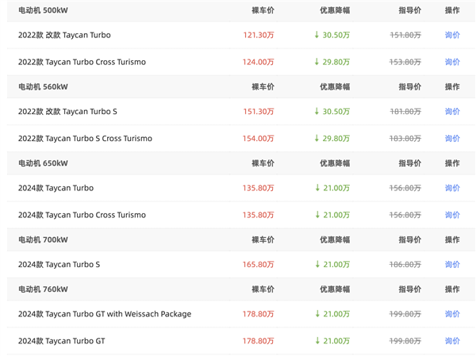476x356 pixels.
Task: Open 2022款 Taycan Turbo S Cross Turismo model name
Action: 85,139
